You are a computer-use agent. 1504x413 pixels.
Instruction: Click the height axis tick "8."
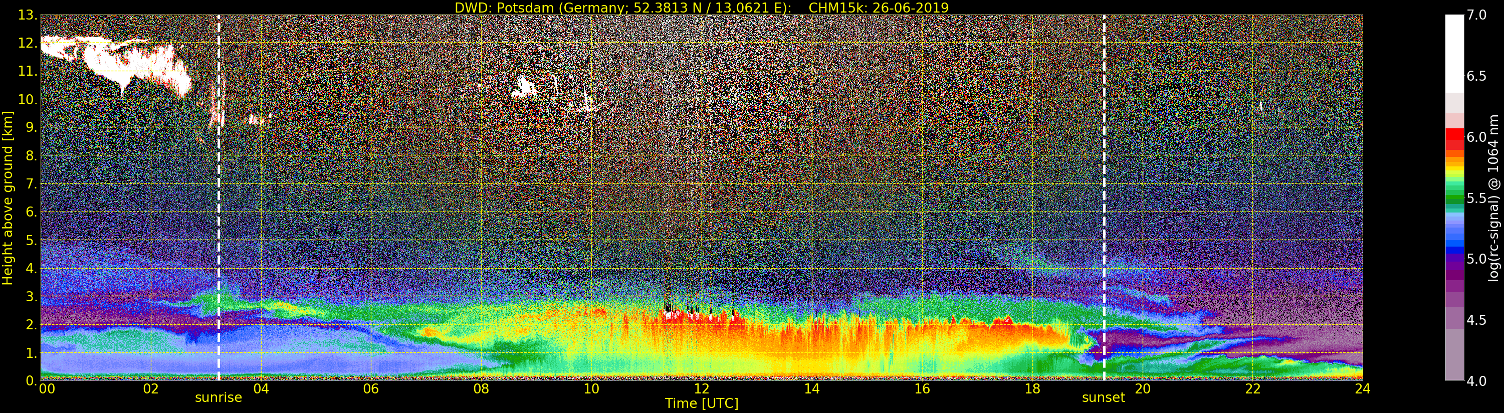point(31,156)
